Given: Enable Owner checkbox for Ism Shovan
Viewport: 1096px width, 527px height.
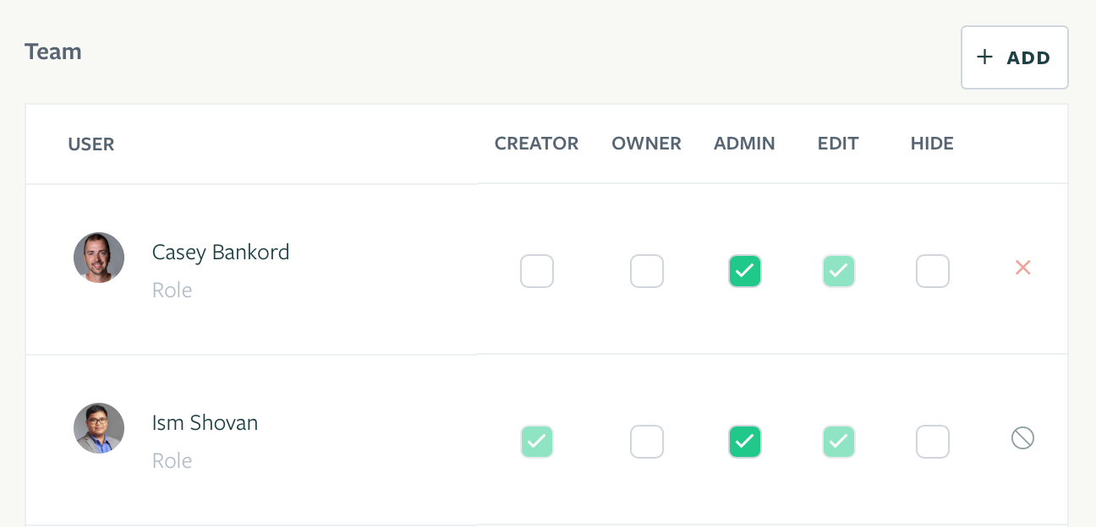Looking at the screenshot, I should [x=647, y=442].
